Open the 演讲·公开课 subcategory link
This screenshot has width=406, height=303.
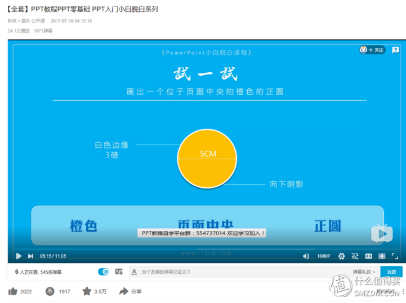click(x=33, y=21)
